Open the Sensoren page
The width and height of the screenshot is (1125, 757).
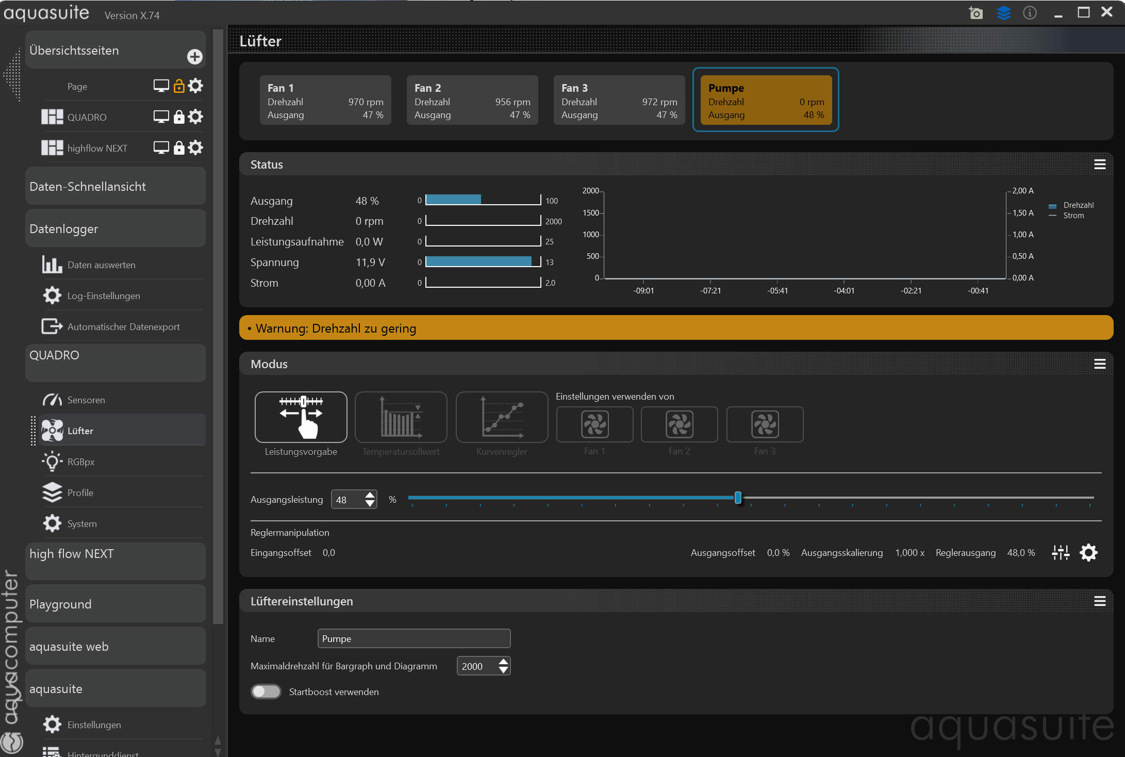click(x=122, y=400)
